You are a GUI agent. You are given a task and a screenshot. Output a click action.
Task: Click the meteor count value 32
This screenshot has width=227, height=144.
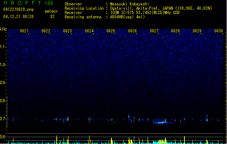[52, 17]
